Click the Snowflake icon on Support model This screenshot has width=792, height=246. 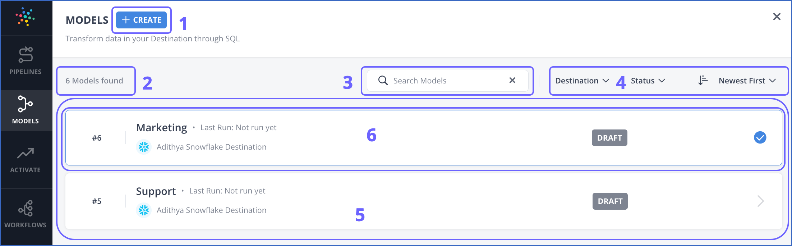pos(143,210)
